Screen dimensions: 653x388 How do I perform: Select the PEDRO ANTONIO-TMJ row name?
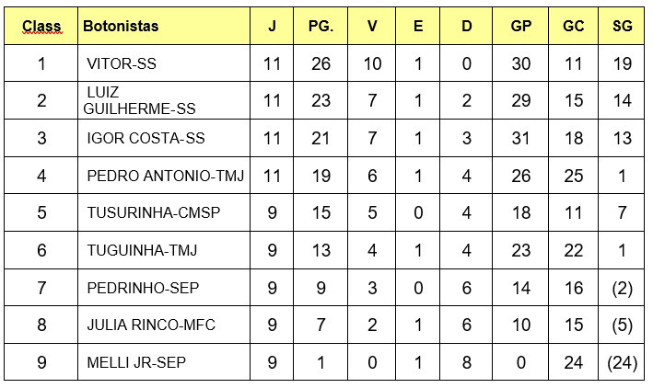[165, 177]
